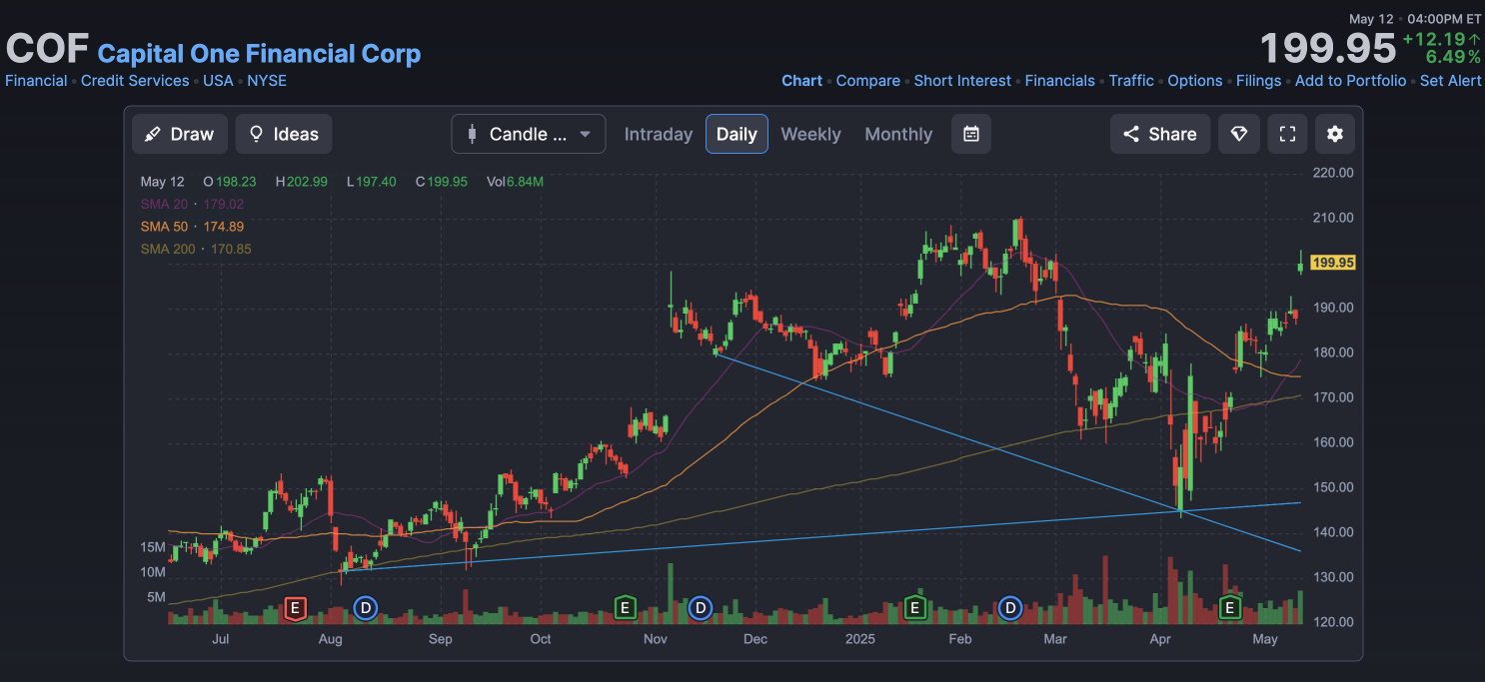Click the 220.00 price axis label
This screenshot has height=682, width=1485.
click(1332, 173)
